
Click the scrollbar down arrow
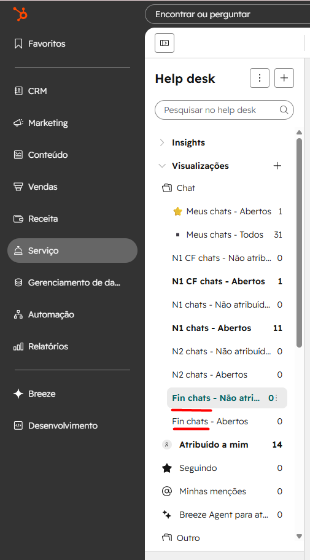click(300, 536)
